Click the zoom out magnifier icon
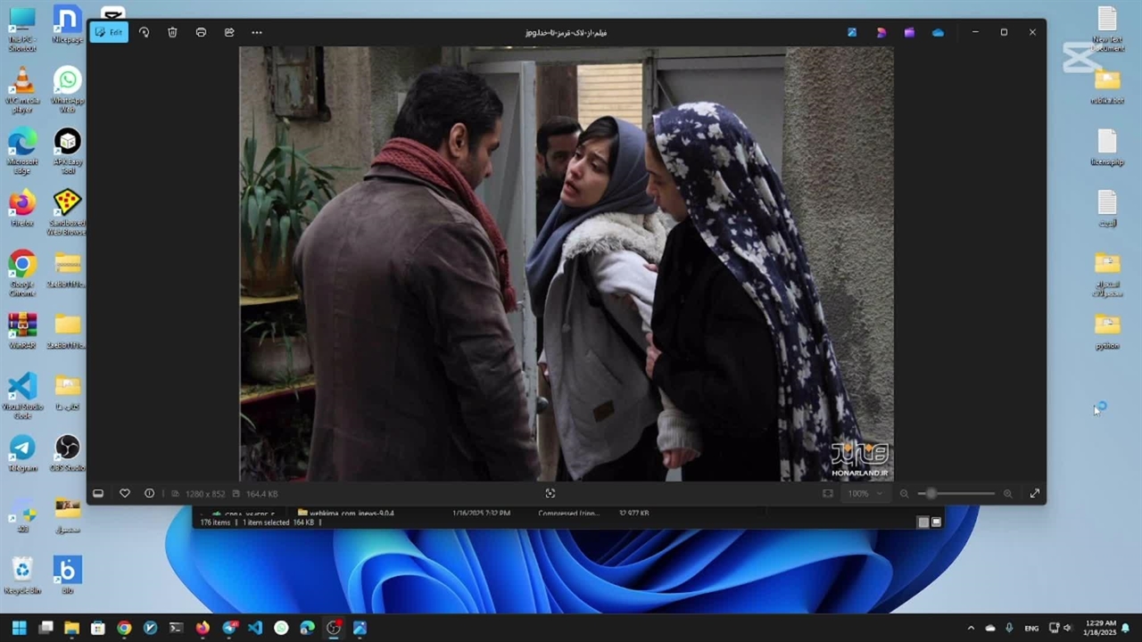The image size is (1142, 642). [904, 493]
